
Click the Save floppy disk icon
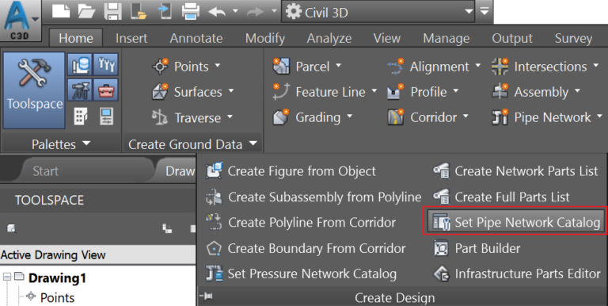click(x=113, y=11)
